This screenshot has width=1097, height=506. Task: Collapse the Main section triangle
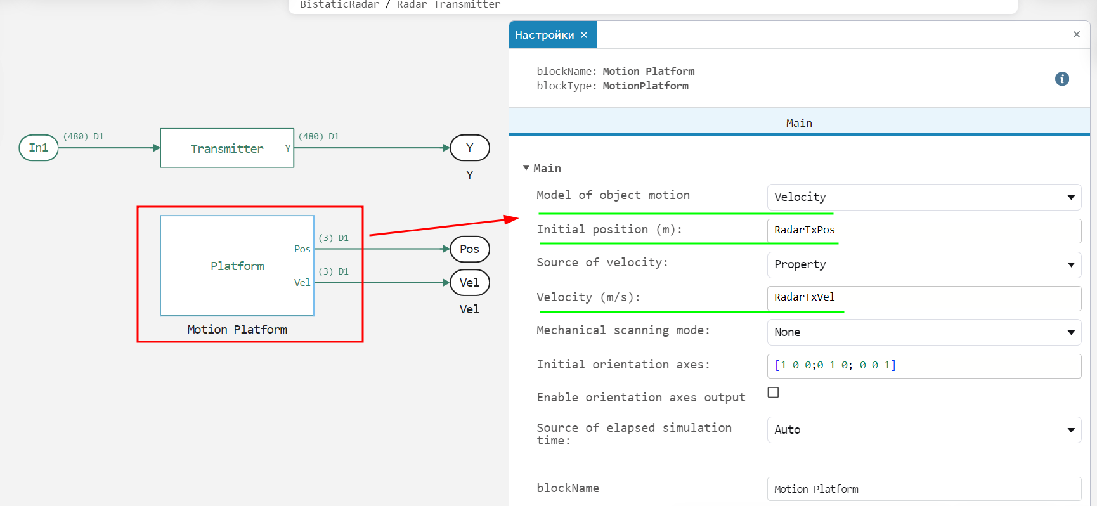pos(526,168)
